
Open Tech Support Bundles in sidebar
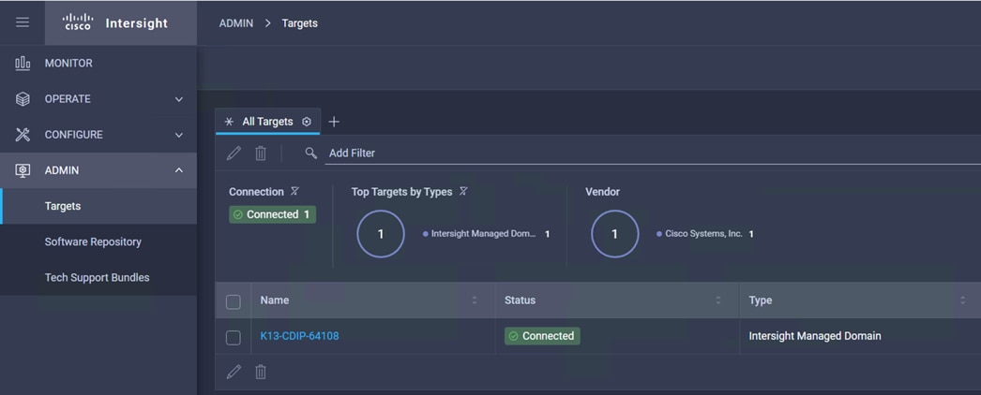tap(98, 277)
